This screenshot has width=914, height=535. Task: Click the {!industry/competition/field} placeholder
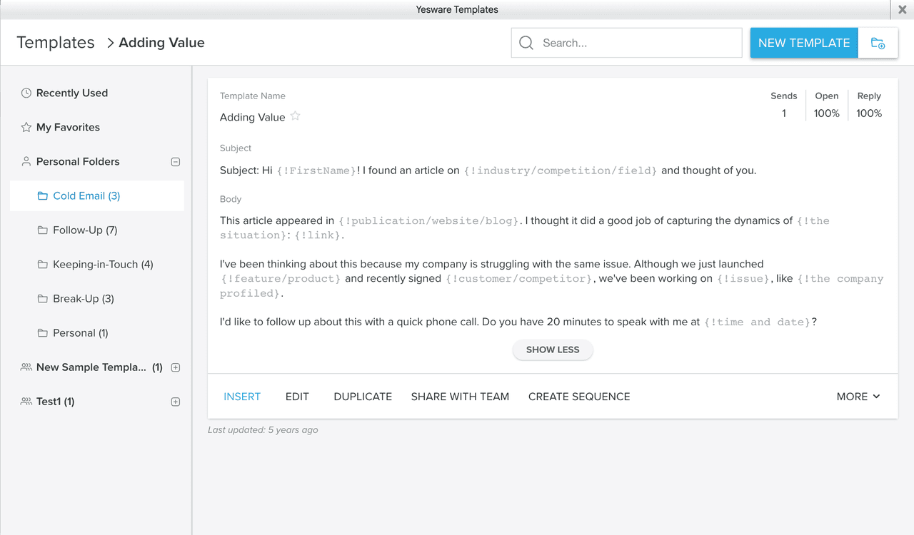click(x=561, y=170)
